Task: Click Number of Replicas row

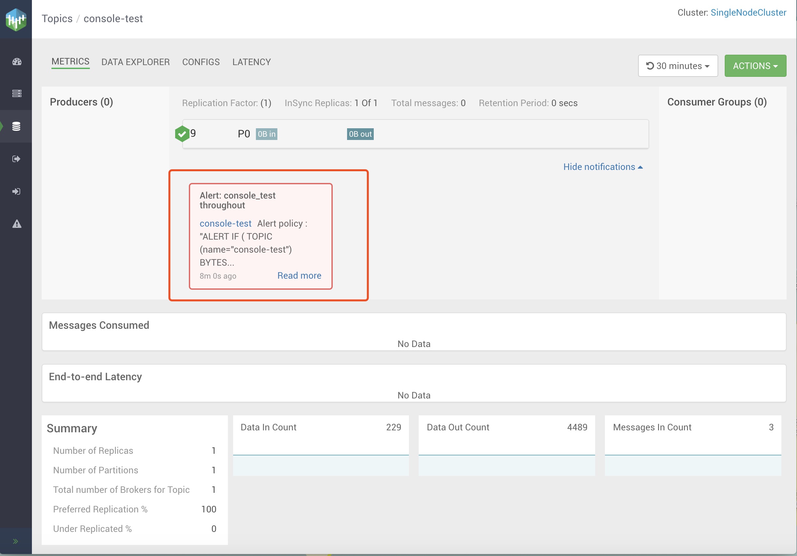Action: 135,451
